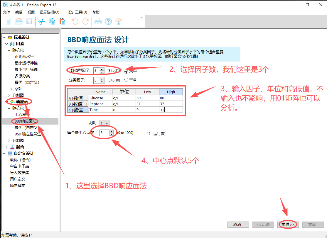Select the 垂直 radio button
327x238 pixels.
127,79
